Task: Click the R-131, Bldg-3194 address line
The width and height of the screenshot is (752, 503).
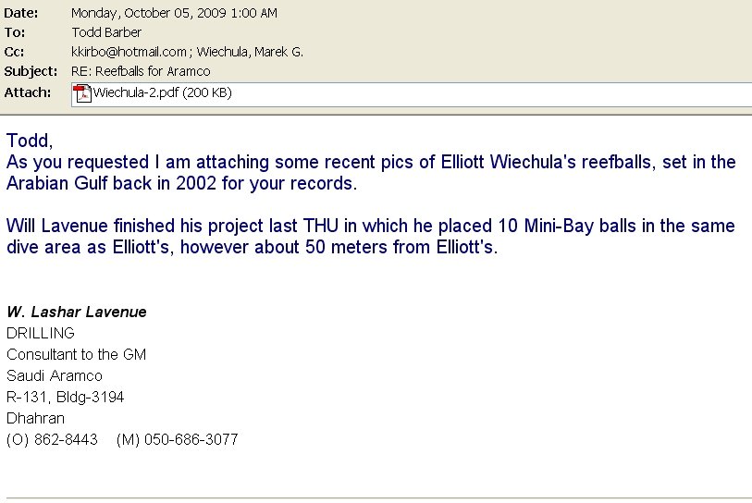Action: tap(66, 397)
